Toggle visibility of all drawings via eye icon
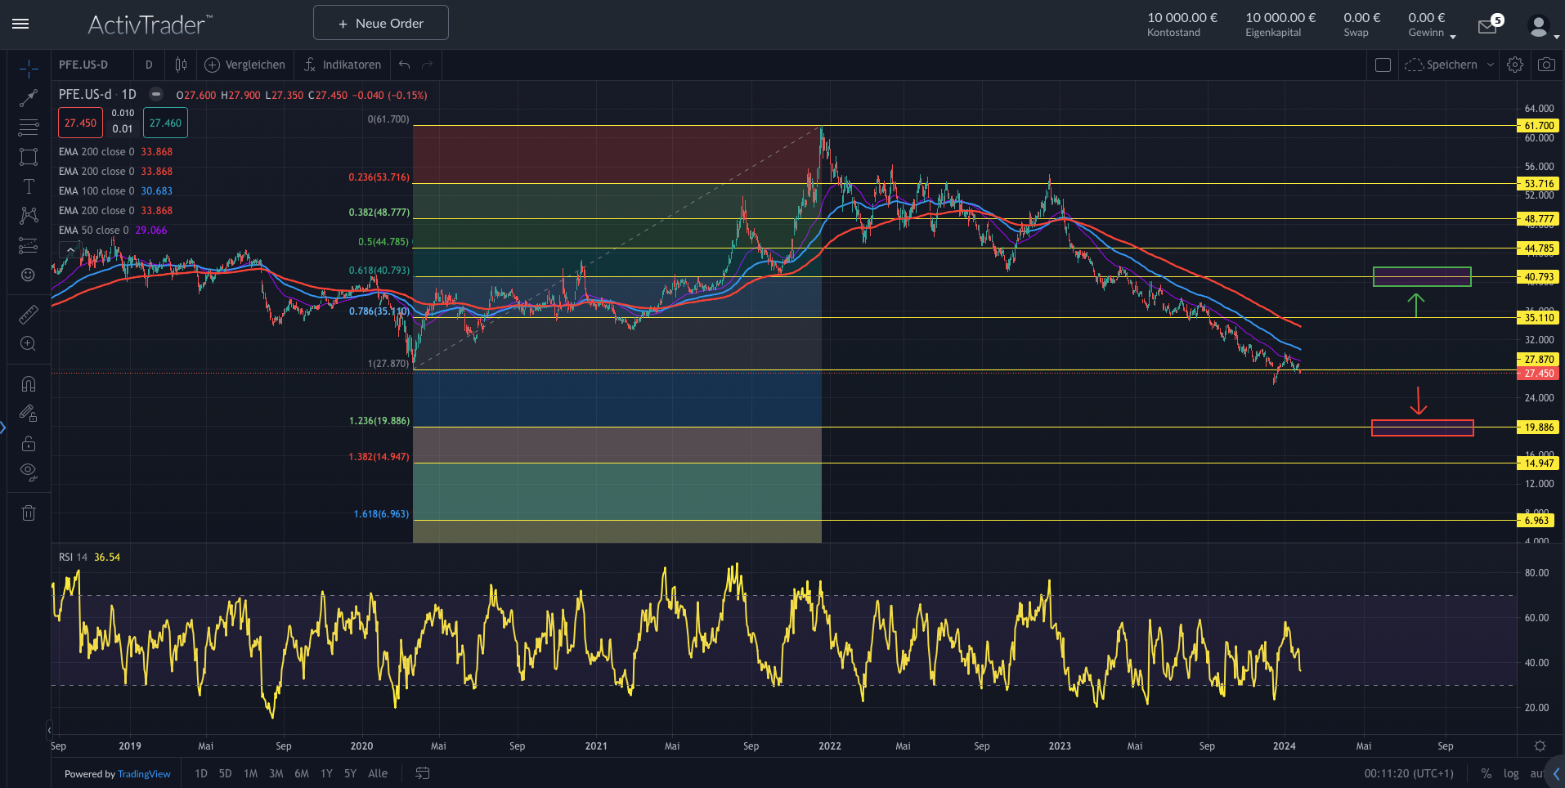 point(29,471)
